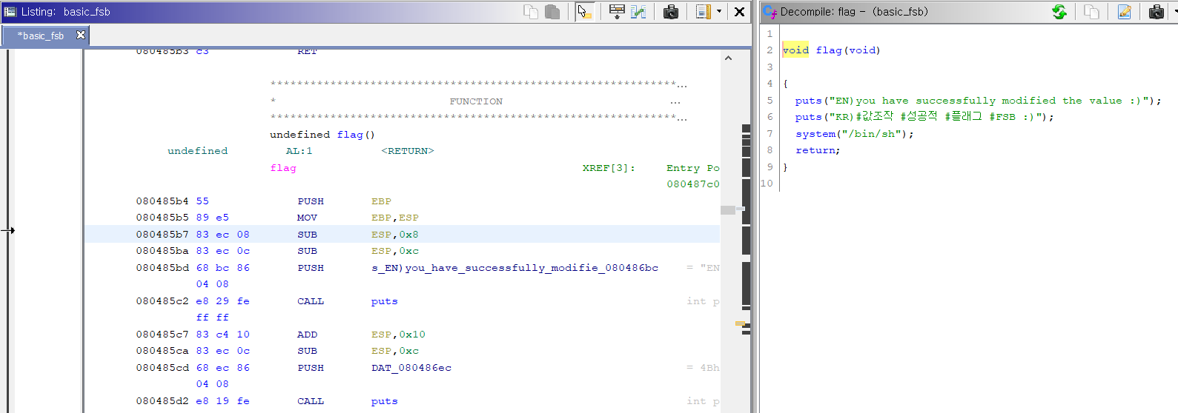Toggle mouse hover mode cursor icon
Viewport: 1178px width, 413px height.
[x=584, y=12]
